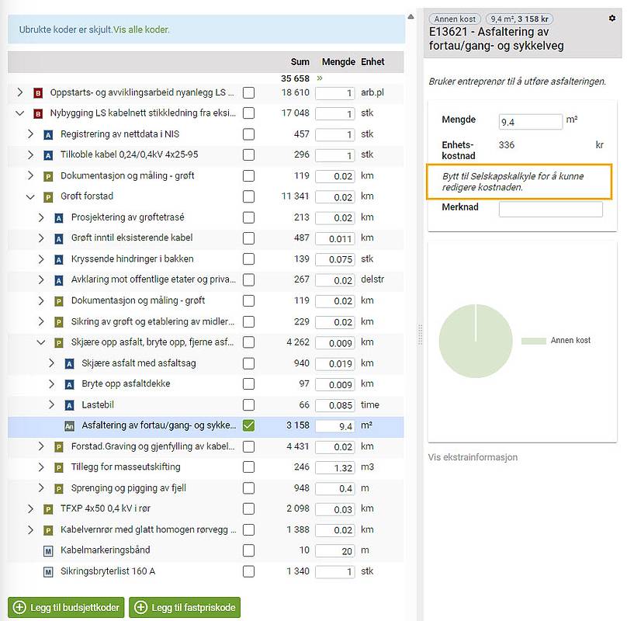Select checkbox for Tillegg for masseutskifting

click(248, 467)
